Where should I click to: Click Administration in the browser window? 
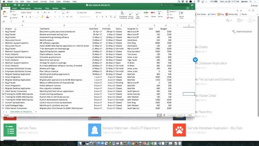pos(242,32)
